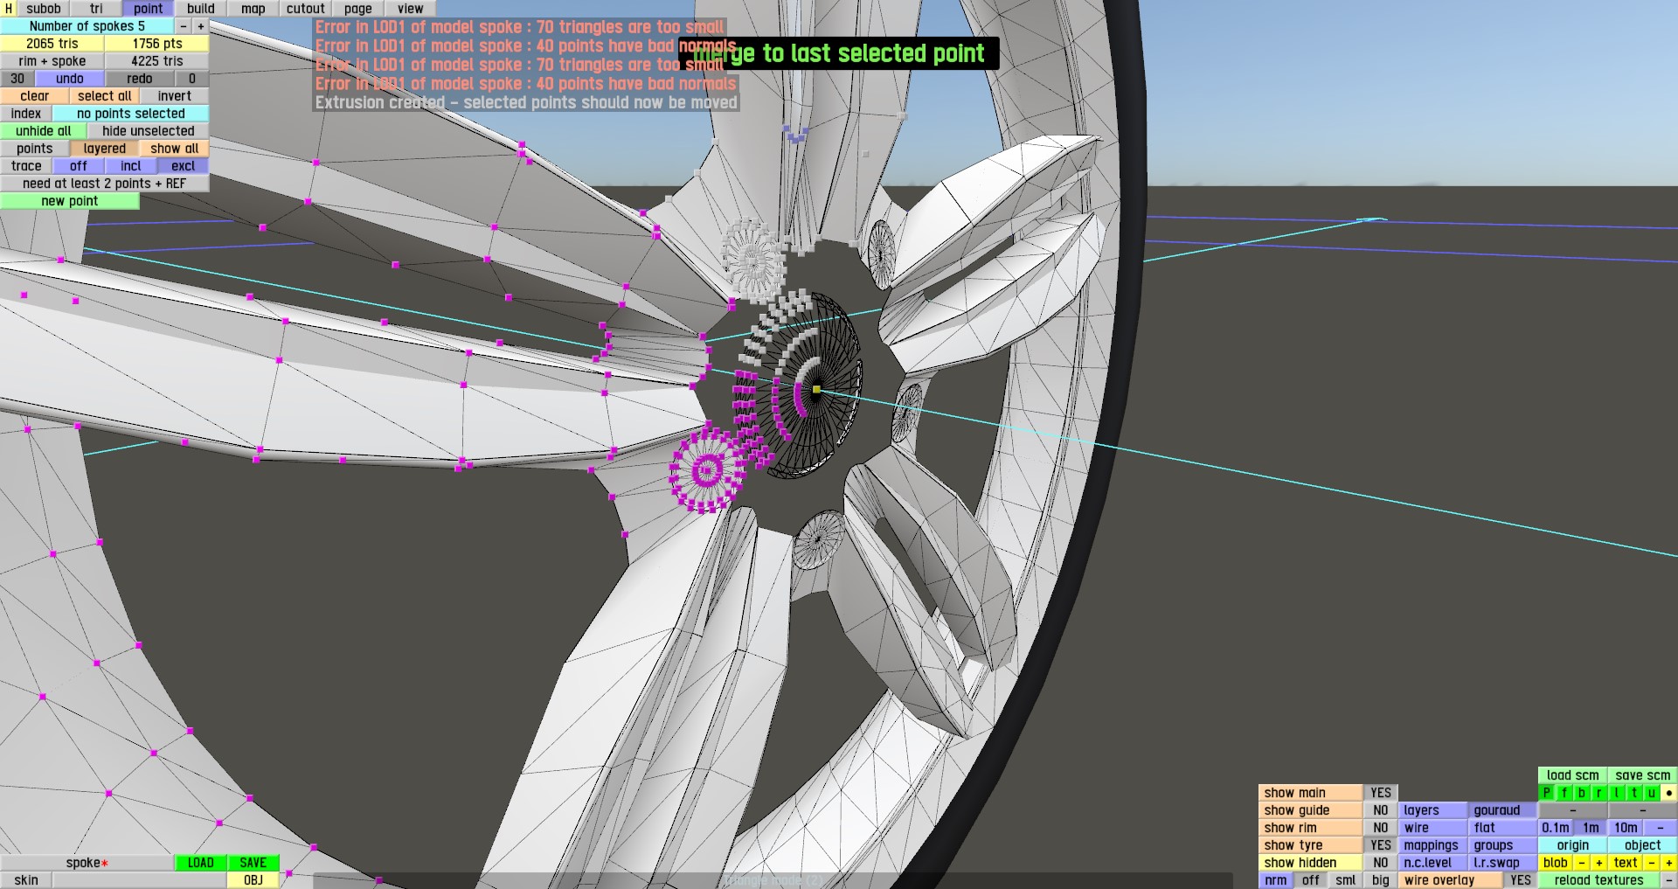The image size is (1678, 889).
Task: Switch to top view with the t button
Action: pos(1634,793)
